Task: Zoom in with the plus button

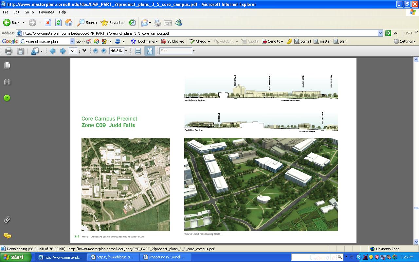Action: (x=104, y=51)
